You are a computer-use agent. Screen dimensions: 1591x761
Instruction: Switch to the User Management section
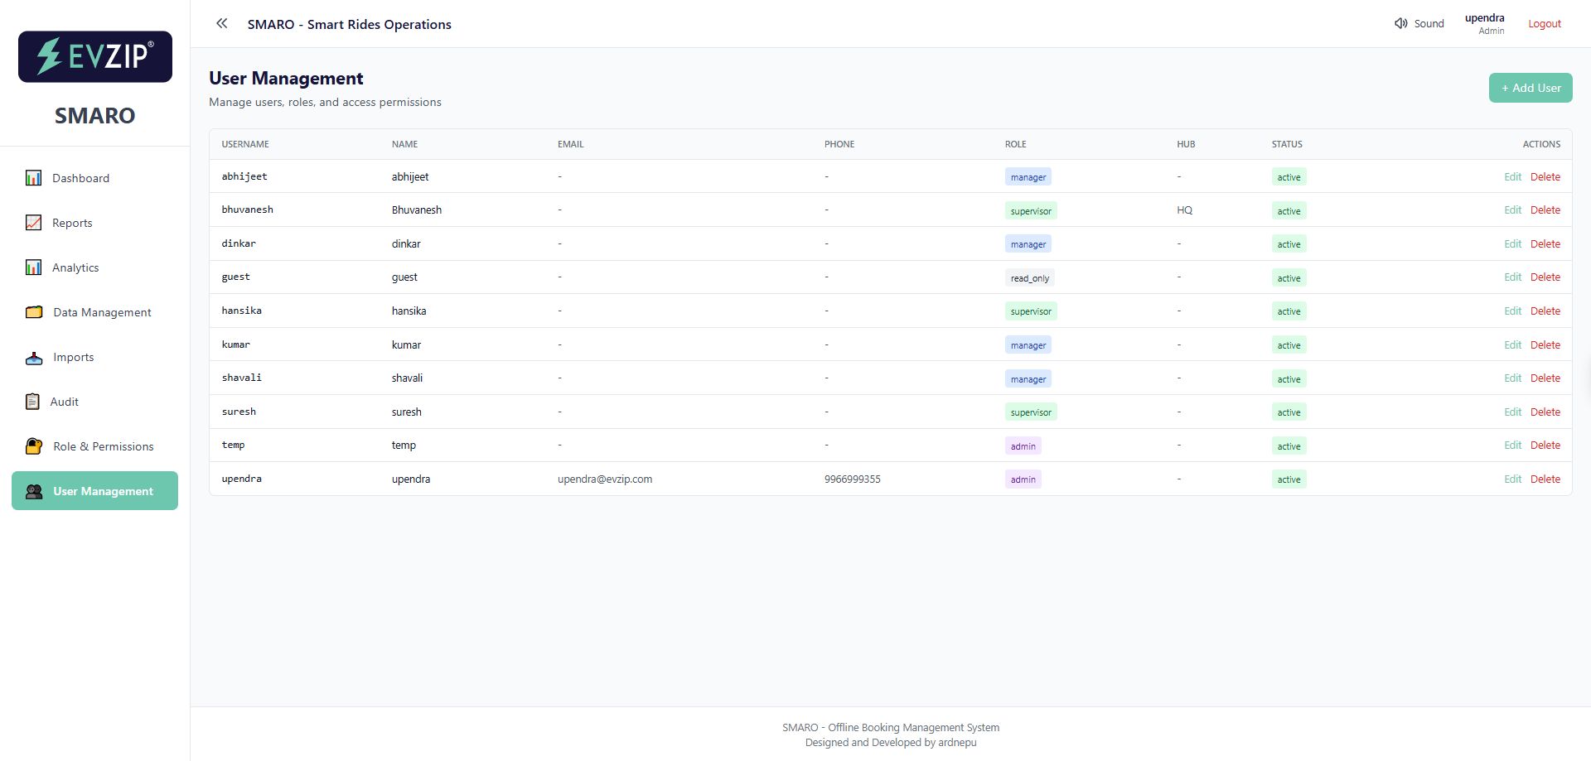[94, 490]
